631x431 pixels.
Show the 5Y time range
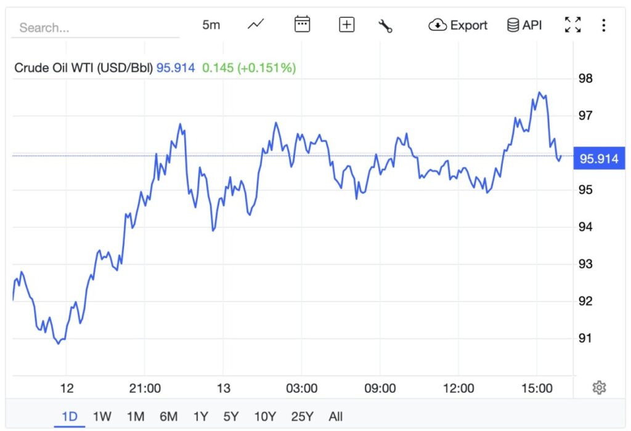click(231, 416)
